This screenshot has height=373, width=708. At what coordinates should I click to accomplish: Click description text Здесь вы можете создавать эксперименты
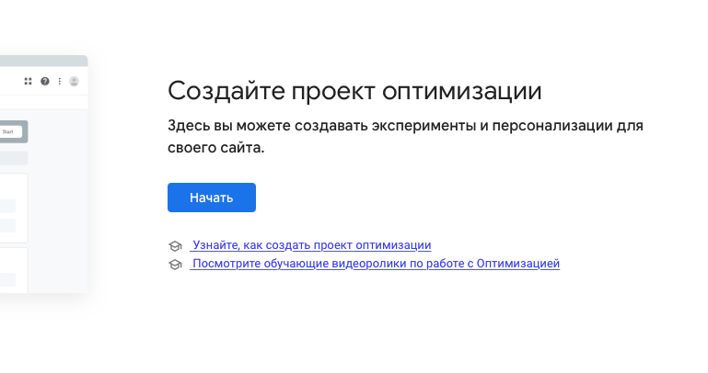click(x=405, y=137)
